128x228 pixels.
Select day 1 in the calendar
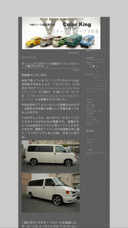pos(93,80)
